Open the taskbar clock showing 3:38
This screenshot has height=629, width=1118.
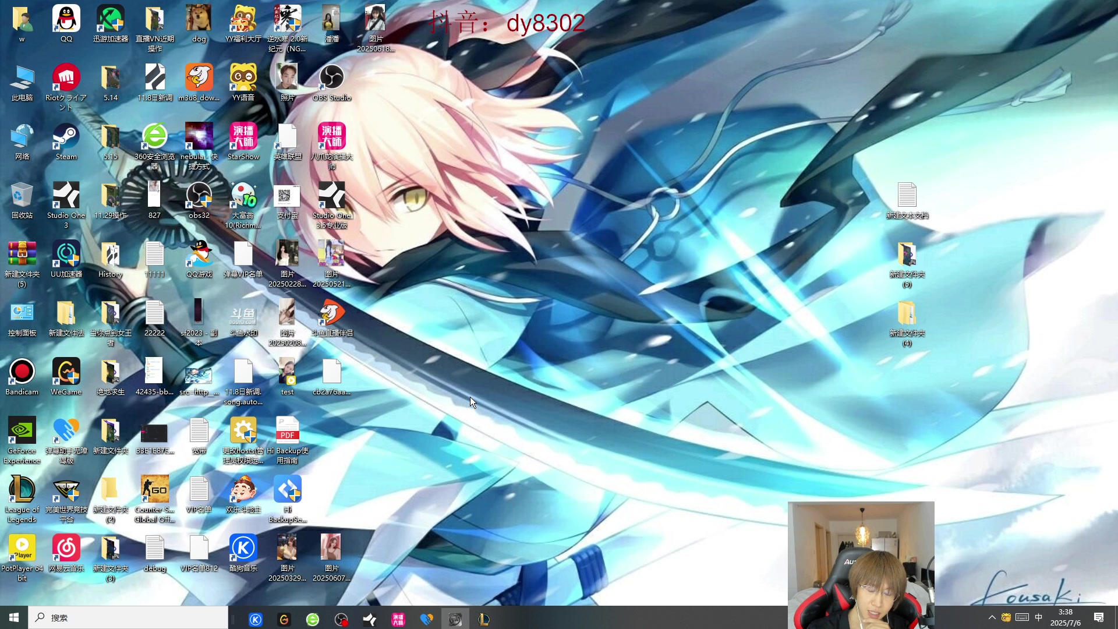click(x=1065, y=617)
